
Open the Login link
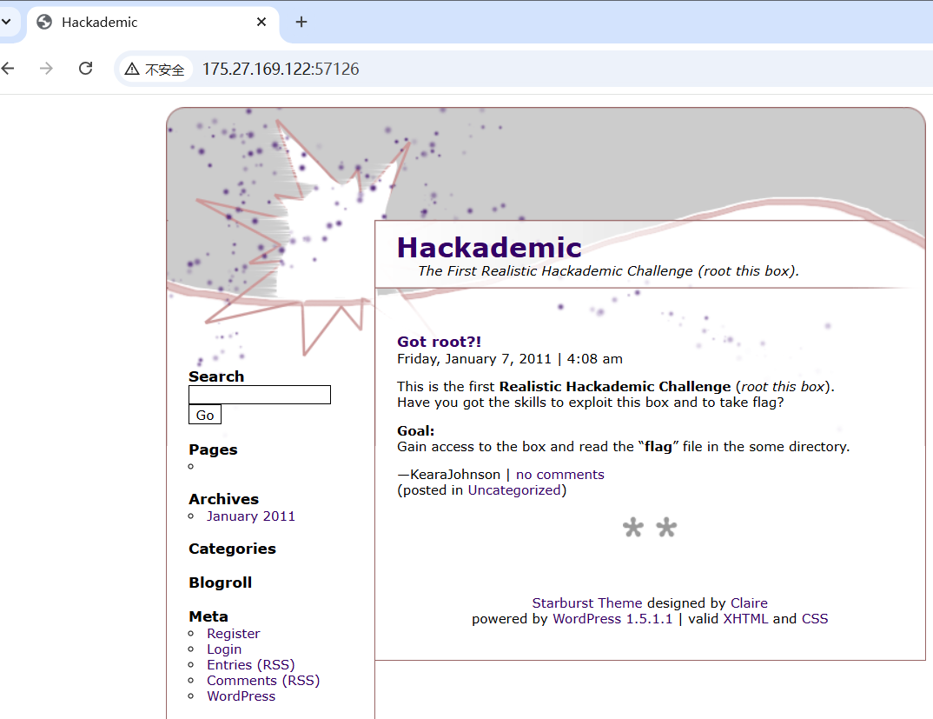click(224, 649)
